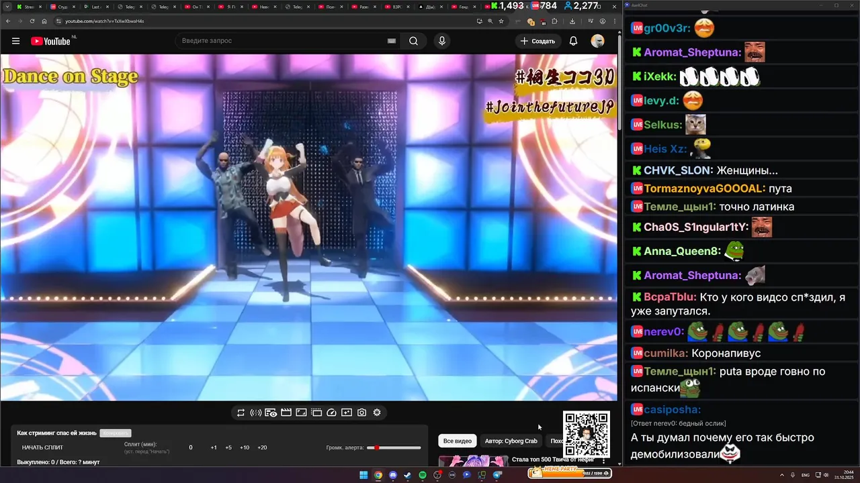Open the on-screen keyboard in search box

391,41
